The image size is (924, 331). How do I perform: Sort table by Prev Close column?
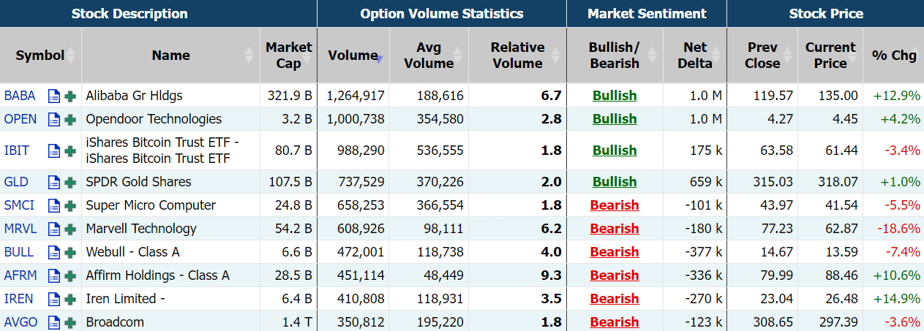coord(762,55)
